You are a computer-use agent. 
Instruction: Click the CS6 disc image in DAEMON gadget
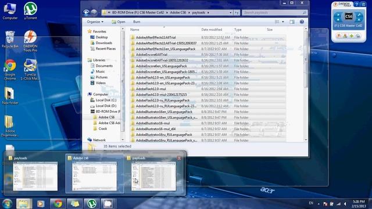tap(349, 17)
